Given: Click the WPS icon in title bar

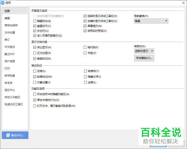Looking at the screenshot, I should [3, 3].
